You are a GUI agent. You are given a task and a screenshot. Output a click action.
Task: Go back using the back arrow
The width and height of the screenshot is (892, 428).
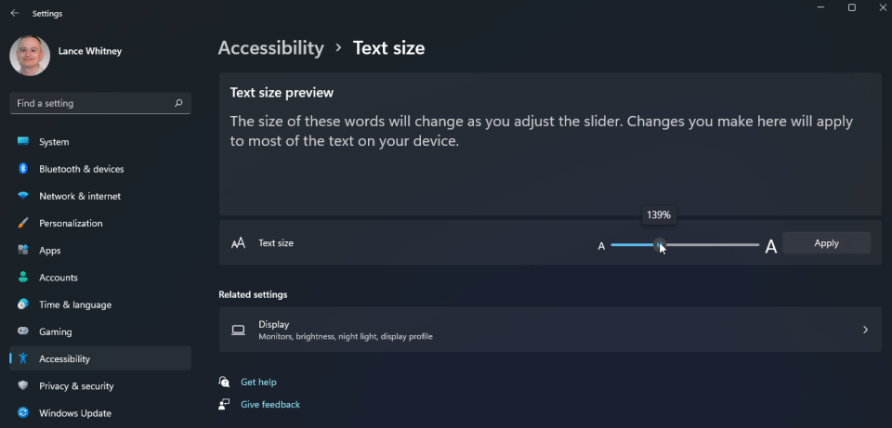(x=14, y=13)
